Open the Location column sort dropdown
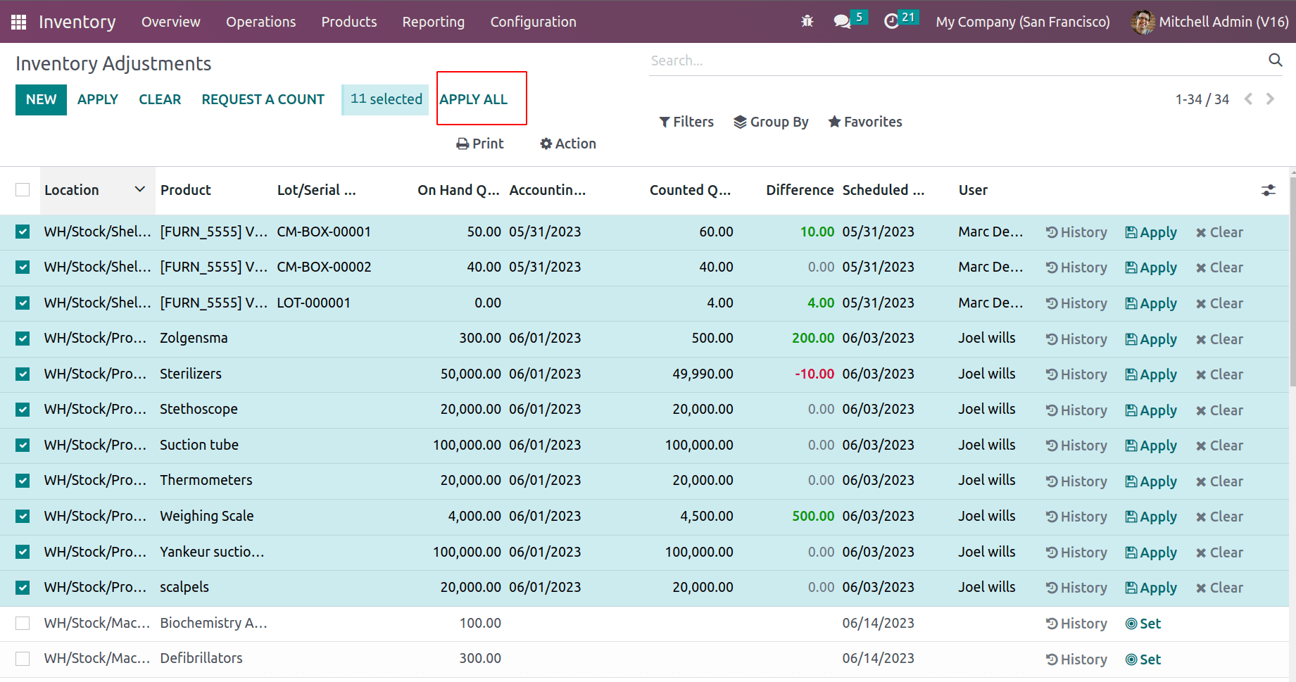This screenshot has width=1296, height=682. coord(139,189)
